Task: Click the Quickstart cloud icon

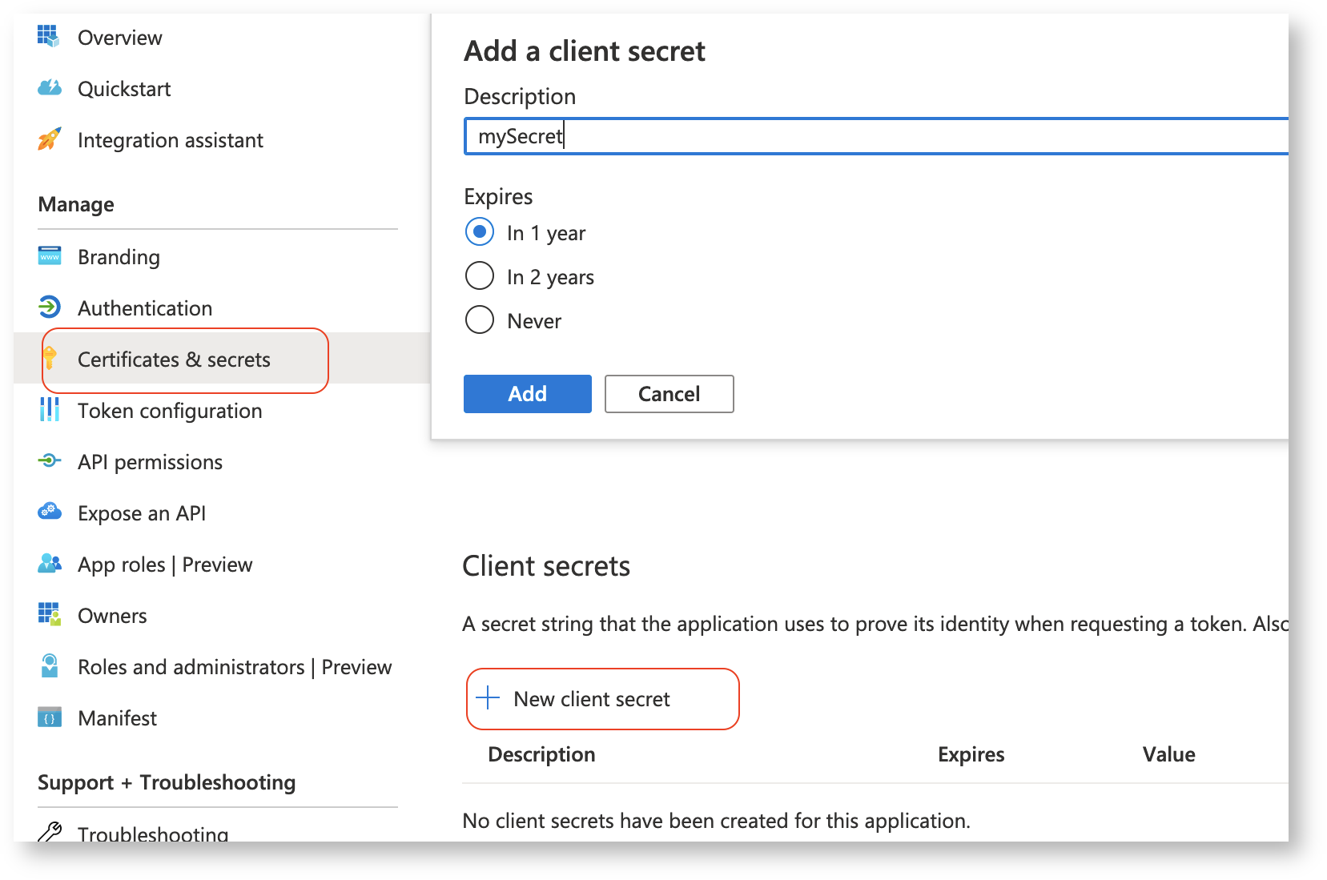Action: [49, 88]
